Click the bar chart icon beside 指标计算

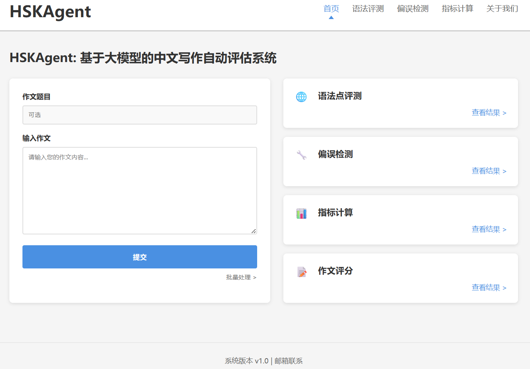click(301, 213)
